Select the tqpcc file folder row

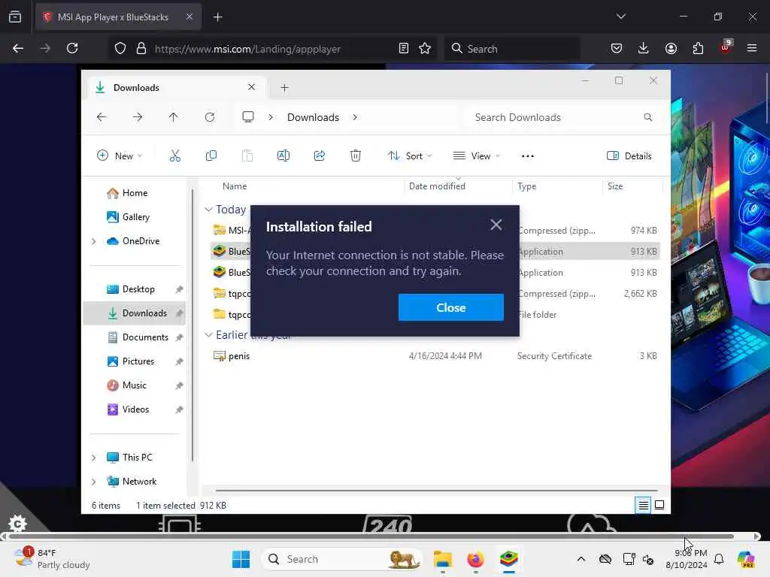pos(435,315)
